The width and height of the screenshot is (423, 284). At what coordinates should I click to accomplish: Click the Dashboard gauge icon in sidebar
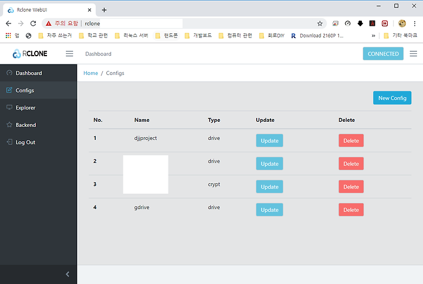pyautogui.click(x=9, y=73)
